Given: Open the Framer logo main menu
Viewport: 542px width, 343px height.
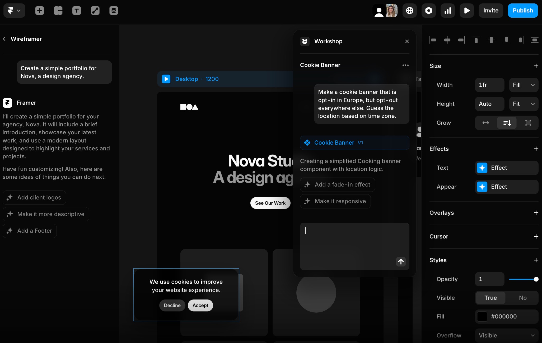Looking at the screenshot, I should (x=14, y=11).
